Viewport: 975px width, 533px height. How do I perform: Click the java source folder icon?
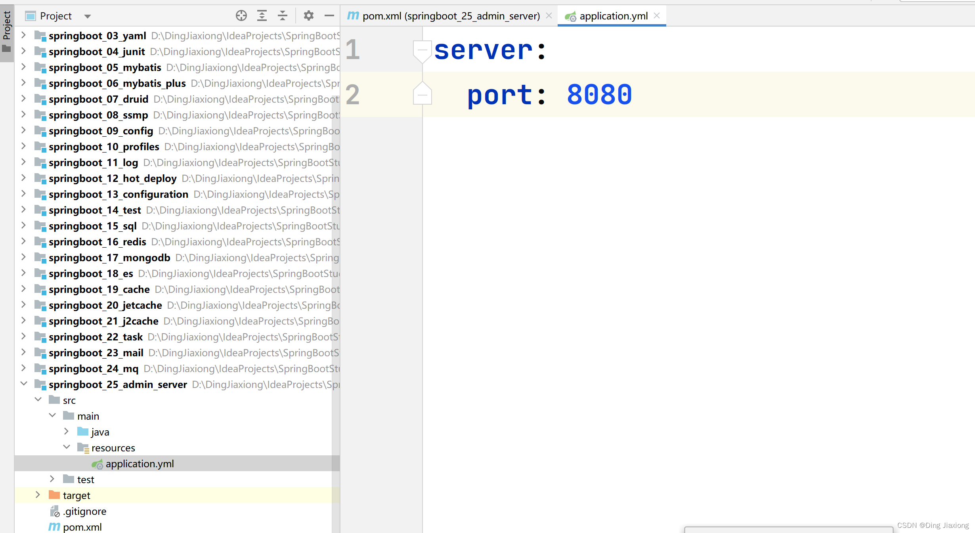coord(83,431)
